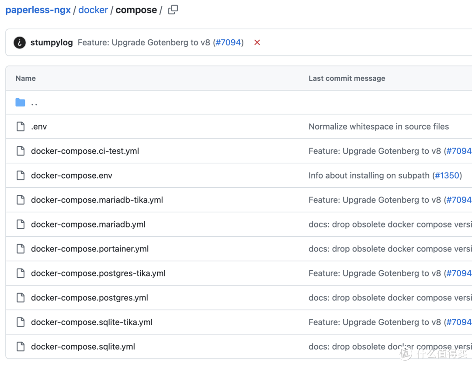
Task: Open docker-compose.mariadb-tika.yml file
Action: (97, 200)
